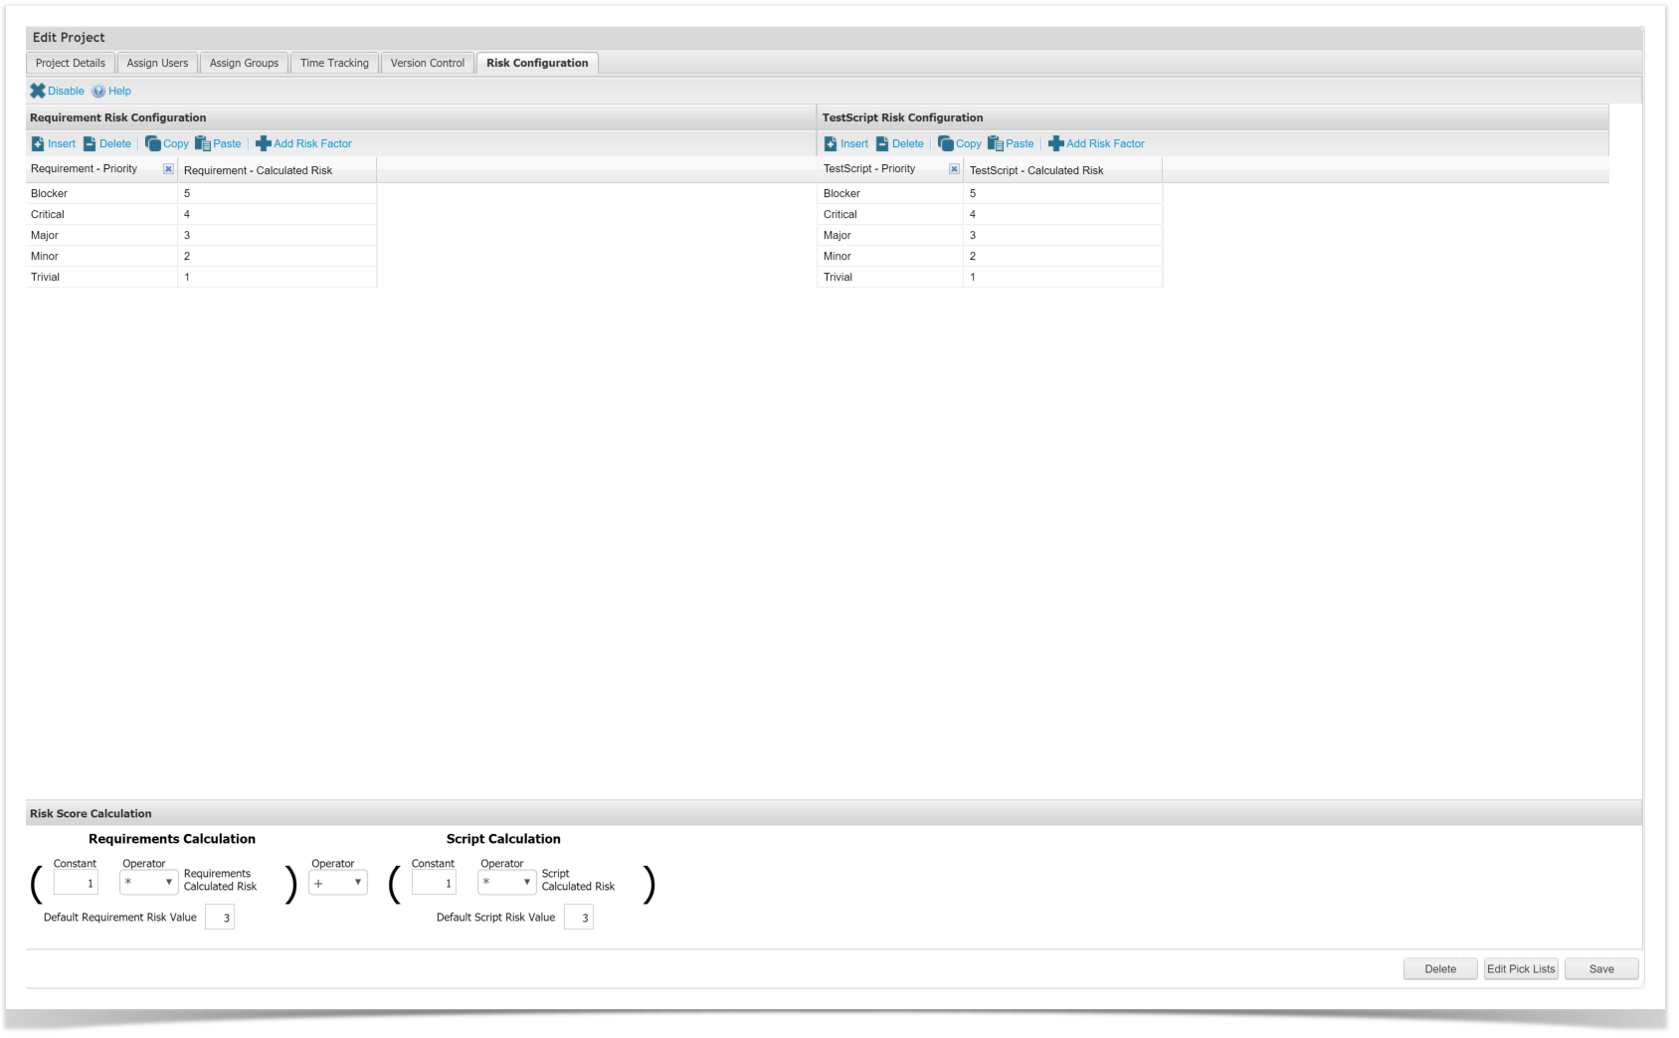This screenshot has height=1038, width=1679.
Task: Click the Save button
Action: pos(1600,969)
